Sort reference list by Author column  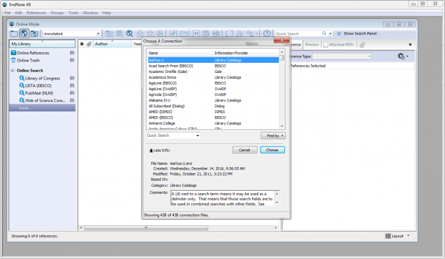pyautogui.click(x=112, y=44)
